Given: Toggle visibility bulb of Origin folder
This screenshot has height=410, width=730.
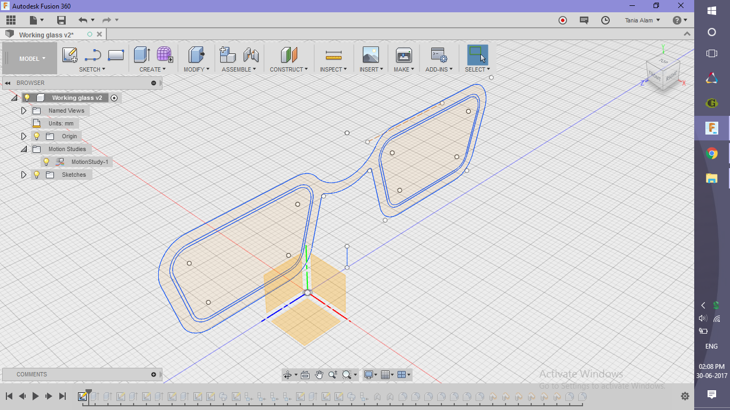Looking at the screenshot, I should coord(37,136).
